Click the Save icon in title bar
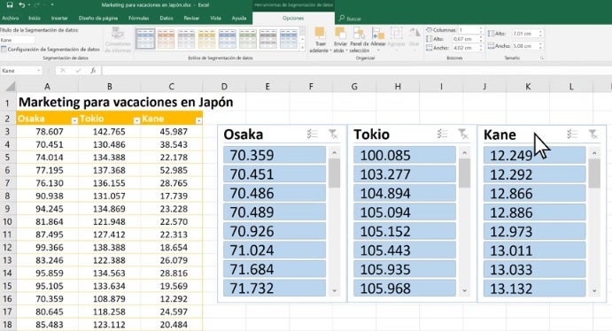Image resolution: width=612 pixels, height=331 pixels. click(10, 5)
